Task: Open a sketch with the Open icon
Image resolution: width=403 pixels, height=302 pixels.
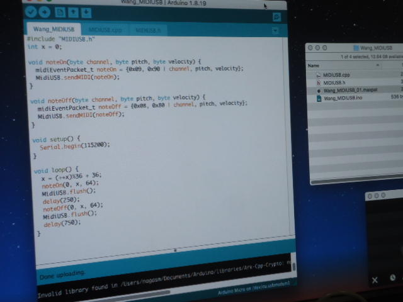Action: [x=73, y=13]
